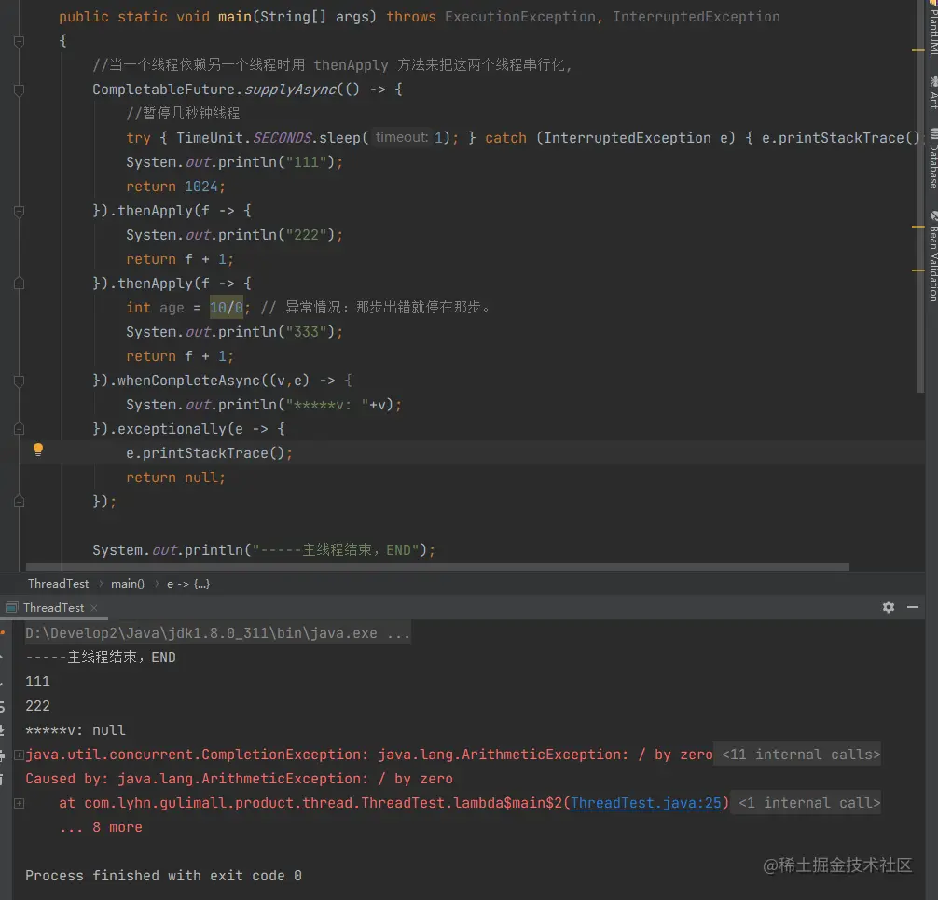Viewport: 938px width, 900px height.
Task: Click the println("333") statement
Action: 235,332
